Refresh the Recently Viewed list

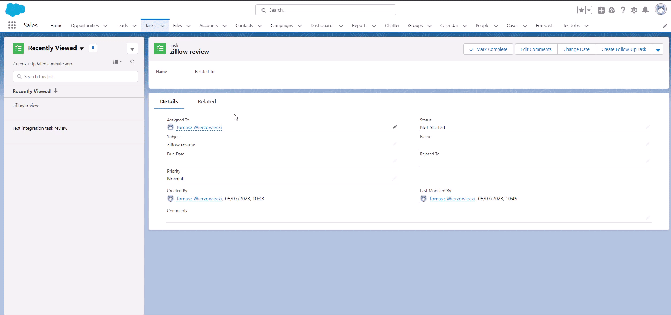coord(132,62)
